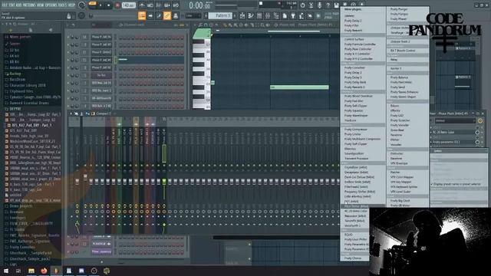Screen dimensions: 491x276
Task: Select the green note in piano roll
Action: pyautogui.click(x=299, y=87)
